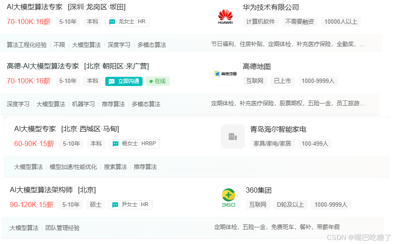Viewport: 393px width, 244px height.
Task: Click salary 70-100K·16薪 of 高德 job
Action: coord(29,81)
